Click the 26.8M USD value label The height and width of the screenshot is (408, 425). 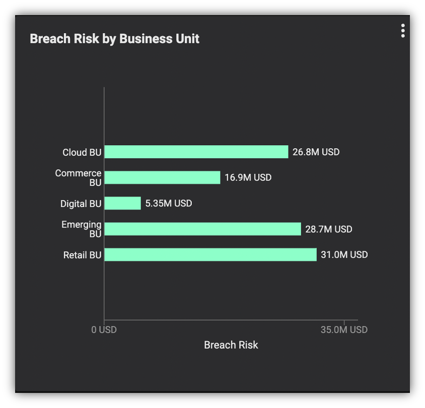316,152
